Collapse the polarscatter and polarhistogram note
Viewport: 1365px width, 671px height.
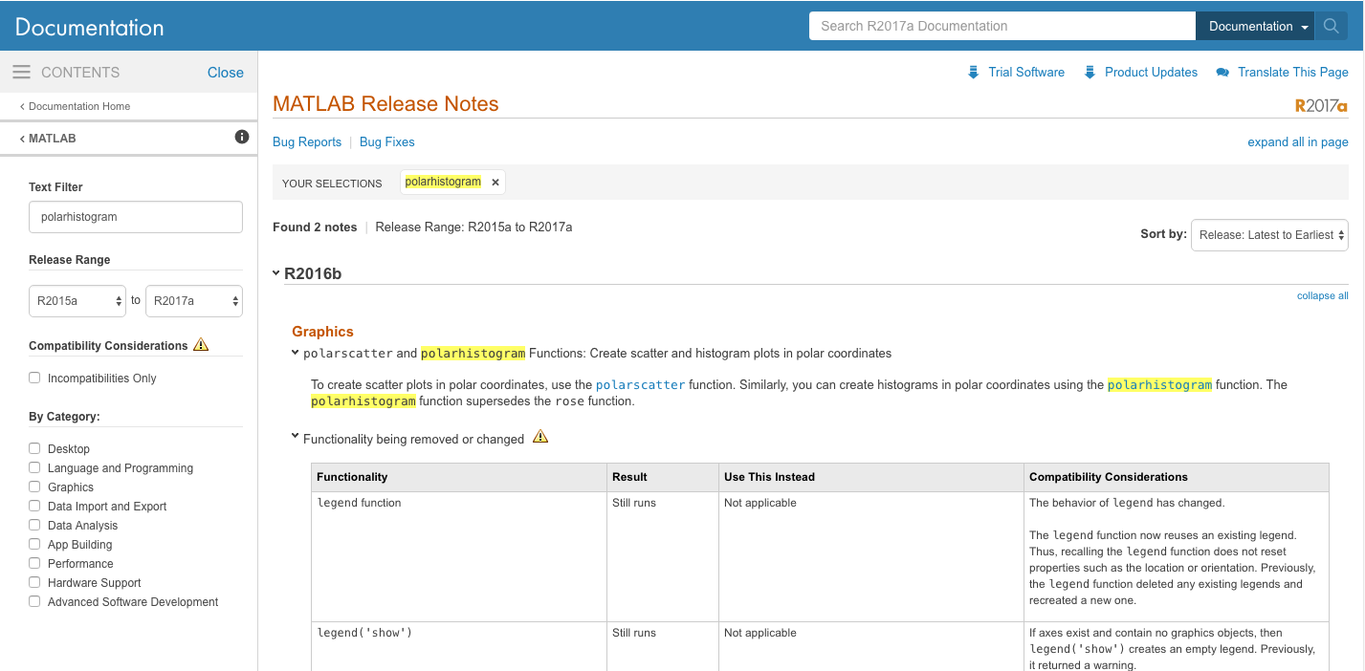coord(296,353)
